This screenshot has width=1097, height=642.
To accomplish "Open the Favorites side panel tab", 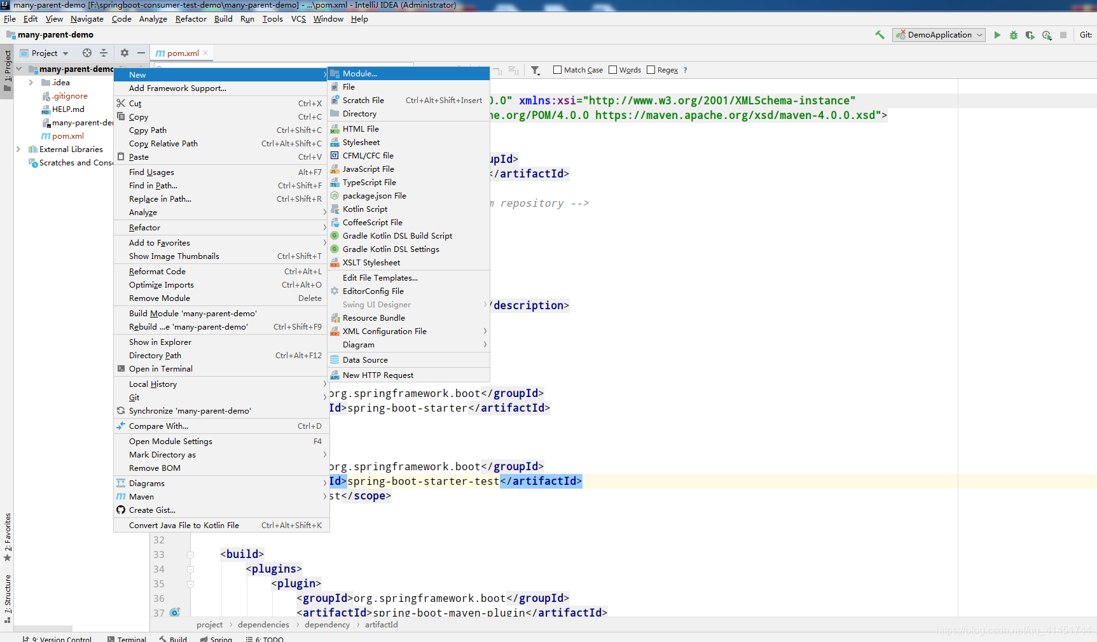I will point(8,536).
